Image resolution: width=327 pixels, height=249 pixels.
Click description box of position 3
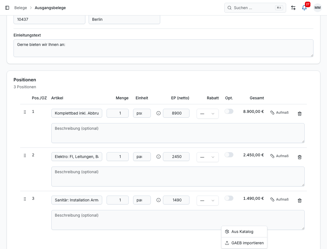178,220
